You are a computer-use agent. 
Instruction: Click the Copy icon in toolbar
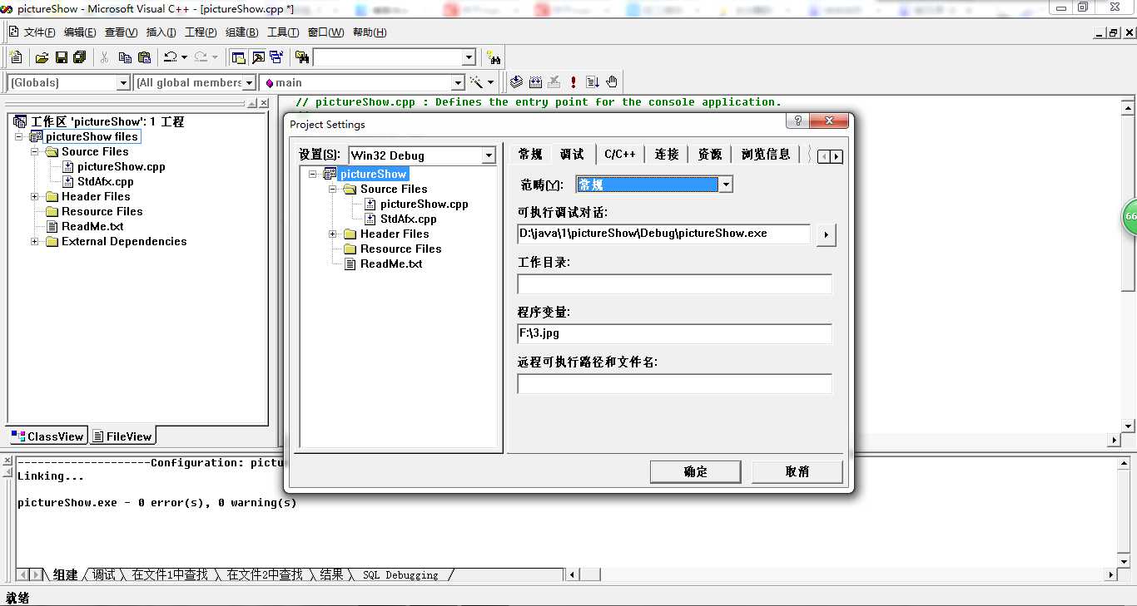click(x=125, y=57)
